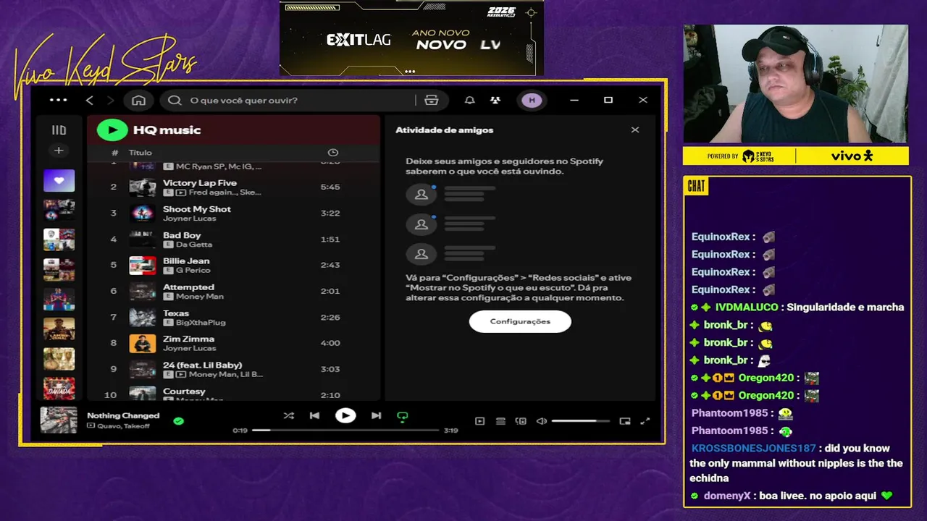The width and height of the screenshot is (927, 521).
Task: Open artist Da Getta link
Action: pos(194,245)
